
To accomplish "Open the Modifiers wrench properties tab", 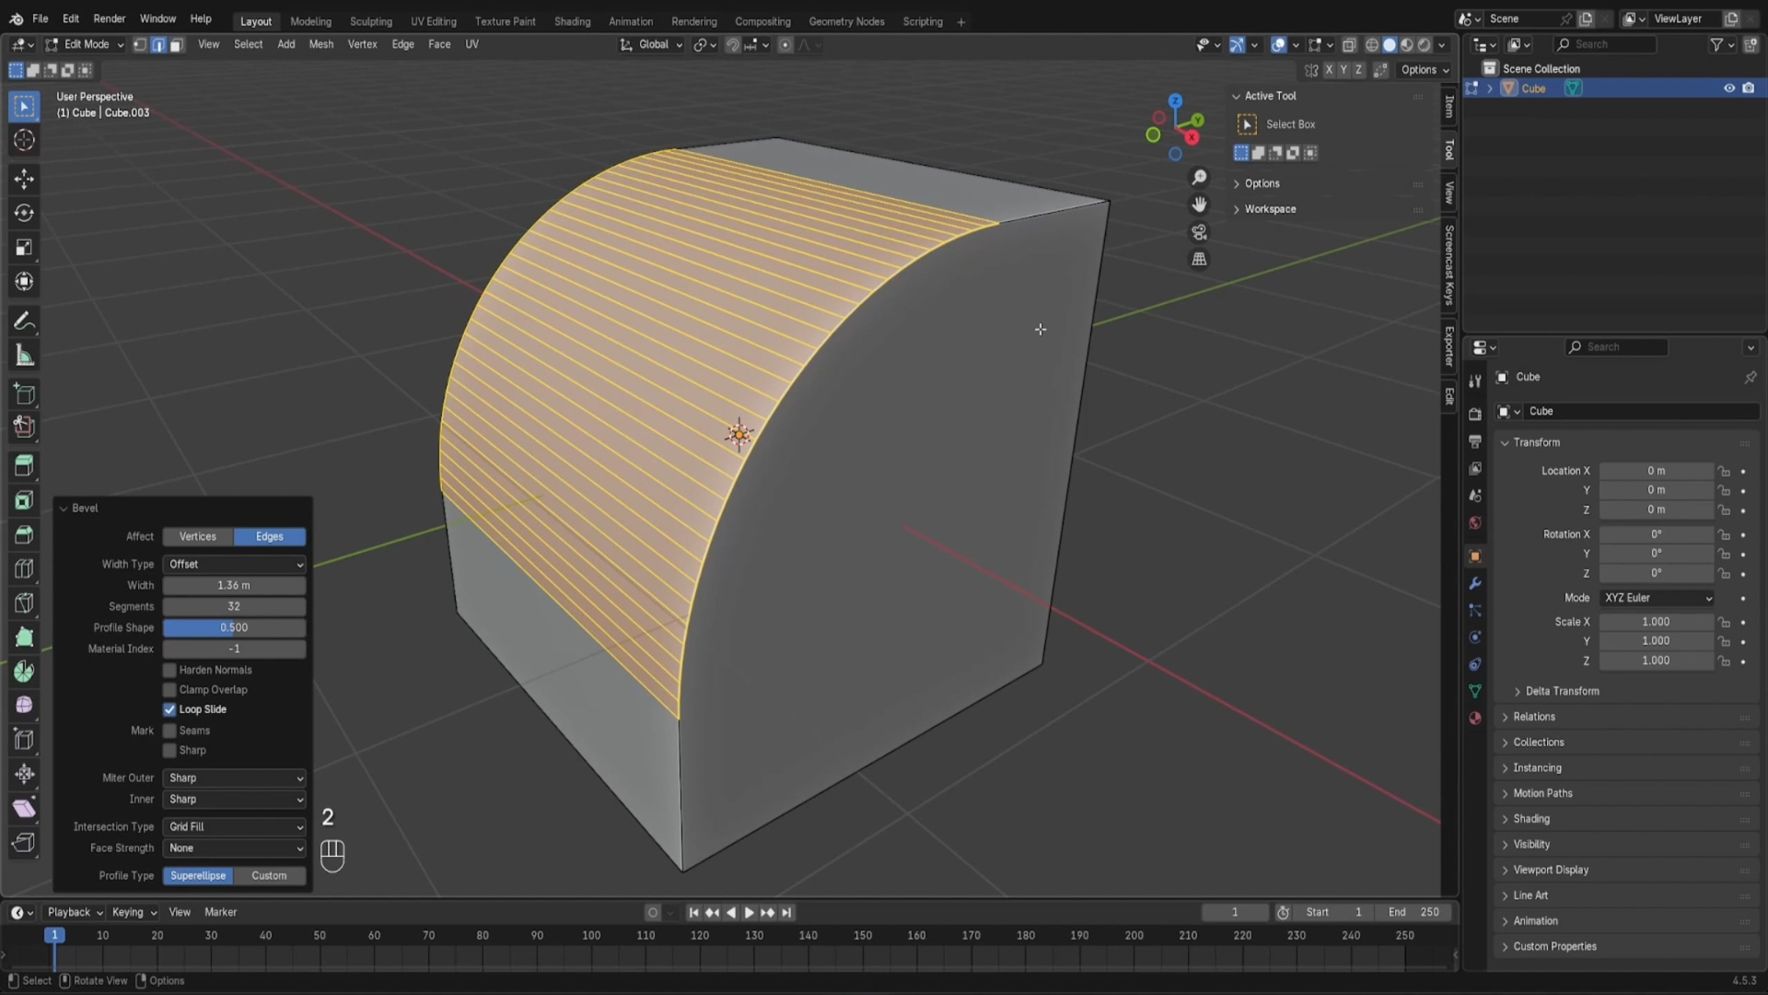I will coord(1475,583).
